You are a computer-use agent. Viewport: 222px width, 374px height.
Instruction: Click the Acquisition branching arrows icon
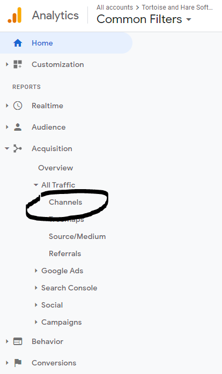tap(18, 148)
